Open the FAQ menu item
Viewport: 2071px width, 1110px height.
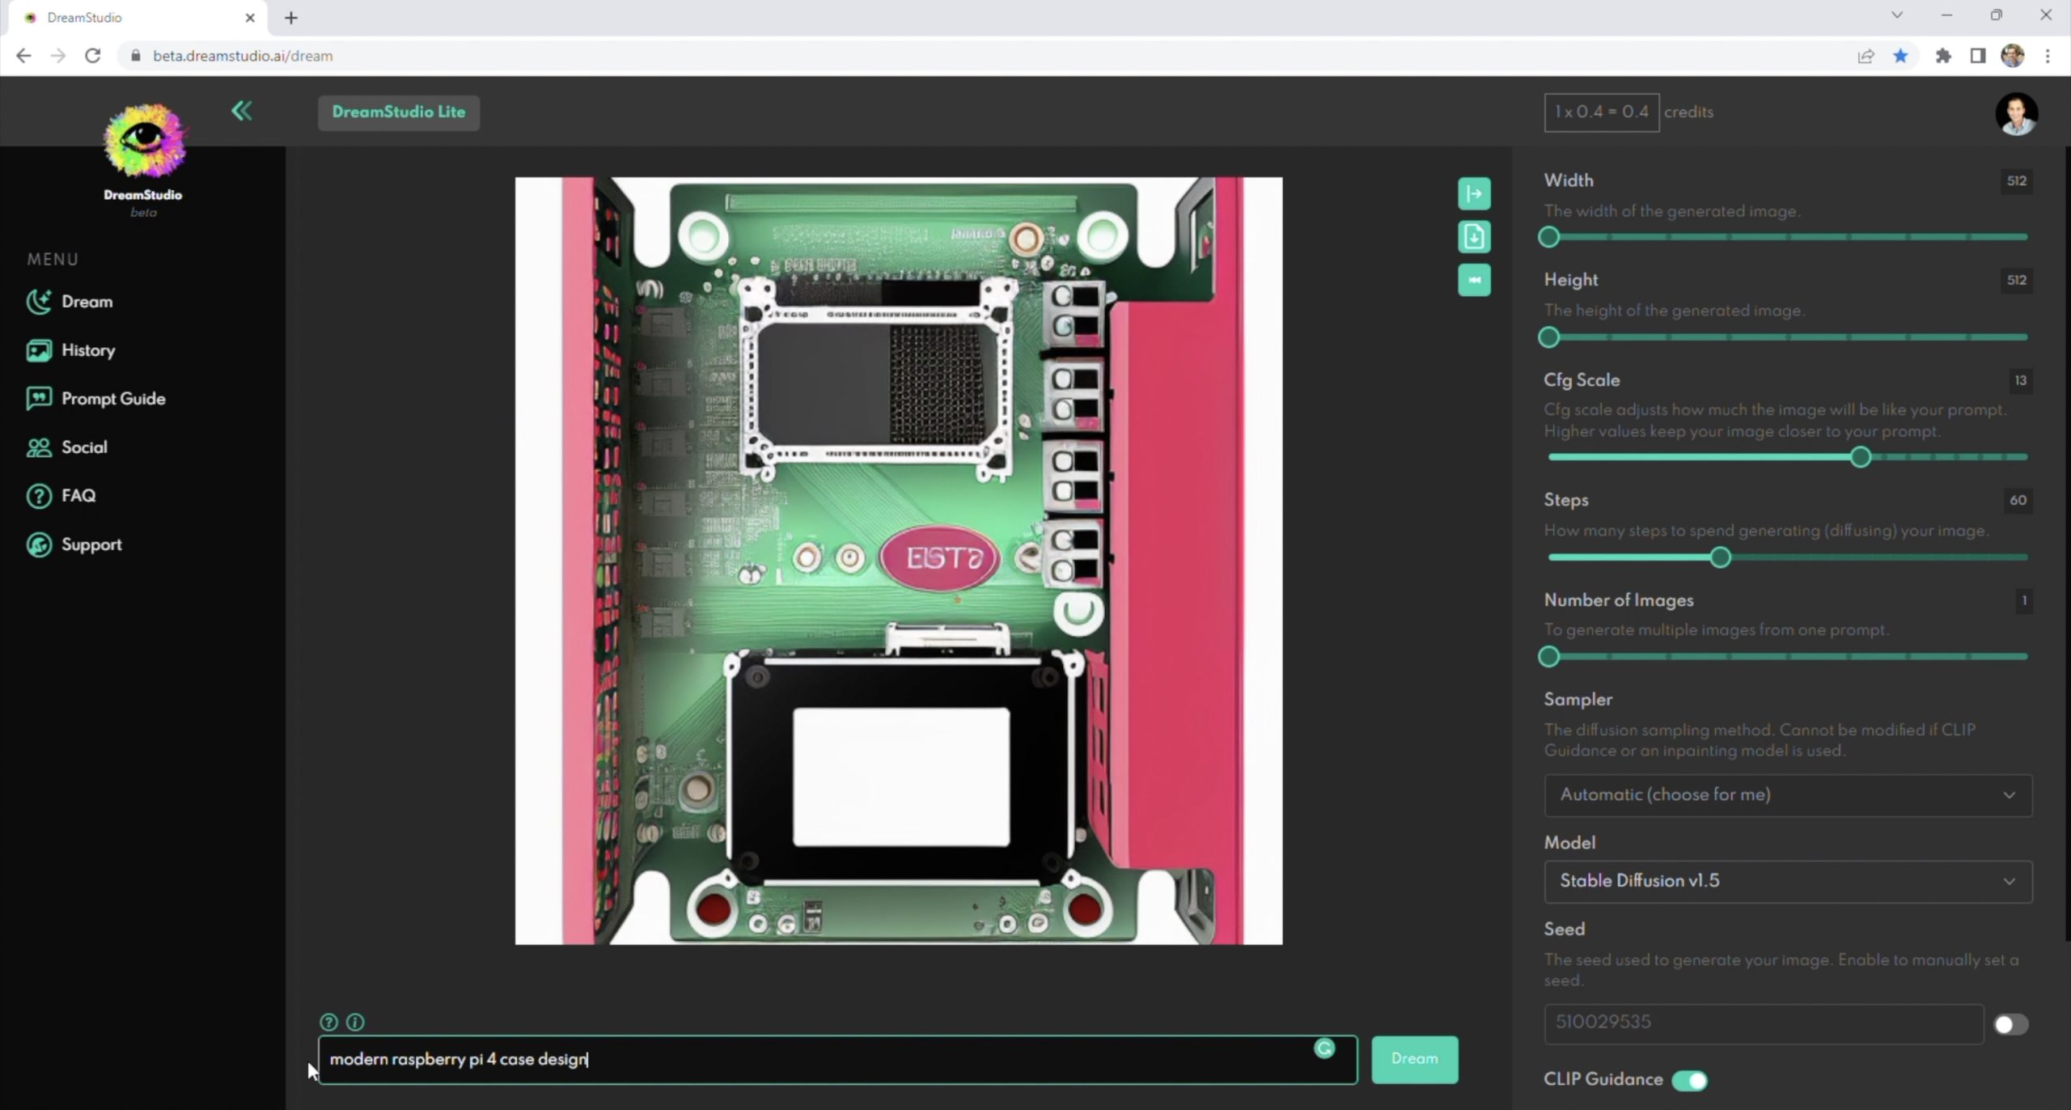tap(78, 496)
